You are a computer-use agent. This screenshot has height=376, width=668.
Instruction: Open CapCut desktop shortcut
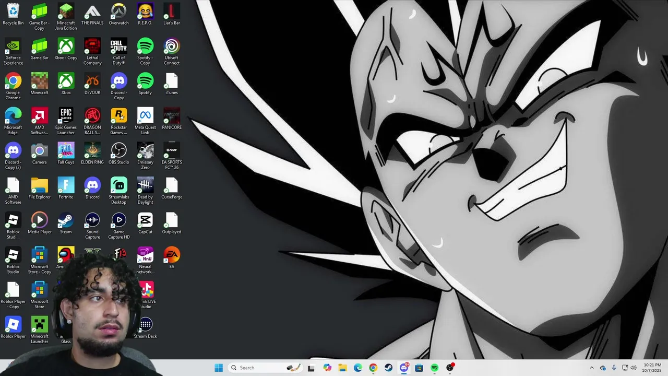(145, 224)
